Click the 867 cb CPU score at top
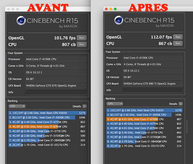The height and width of the screenshot is (164, 193). 165,44
